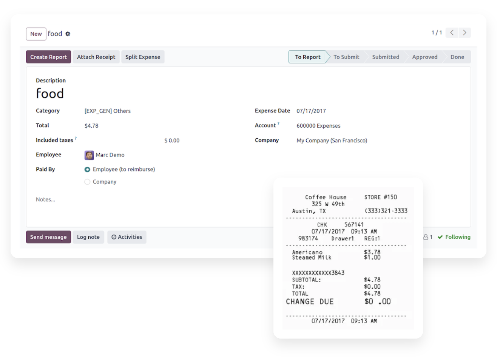This screenshot has height=362, width=497.
Task: Select the Company radio option
Action: (x=88, y=182)
